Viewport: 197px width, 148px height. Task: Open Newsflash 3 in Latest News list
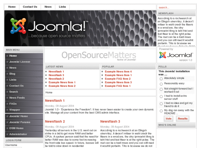(x=56, y=75)
